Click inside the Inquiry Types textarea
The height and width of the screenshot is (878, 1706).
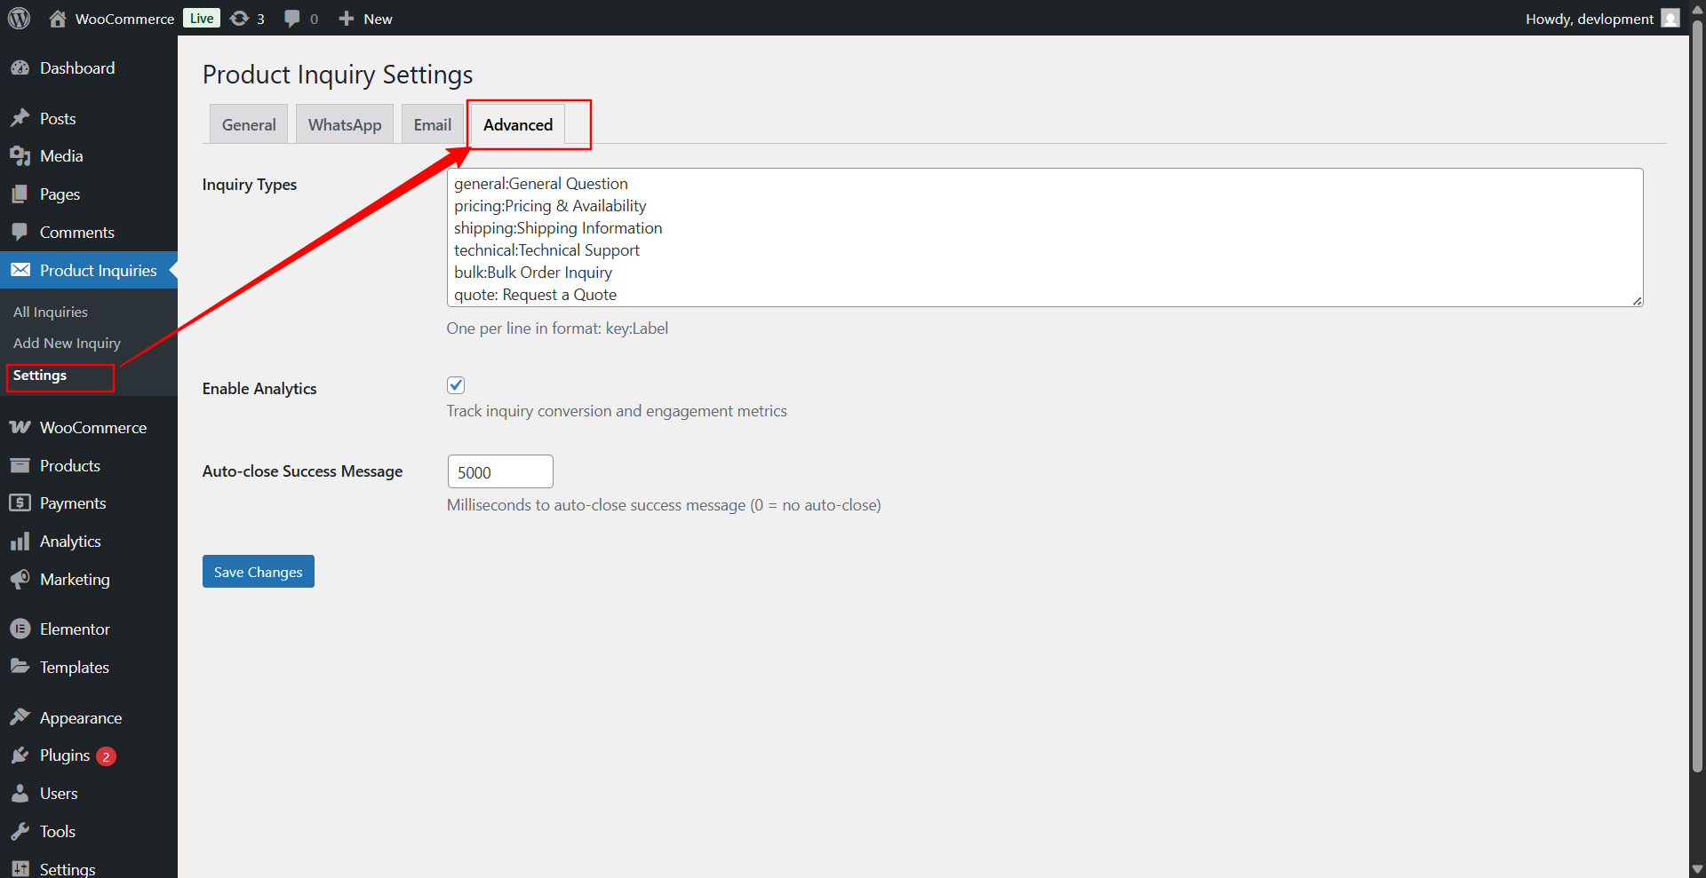click(1044, 238)
